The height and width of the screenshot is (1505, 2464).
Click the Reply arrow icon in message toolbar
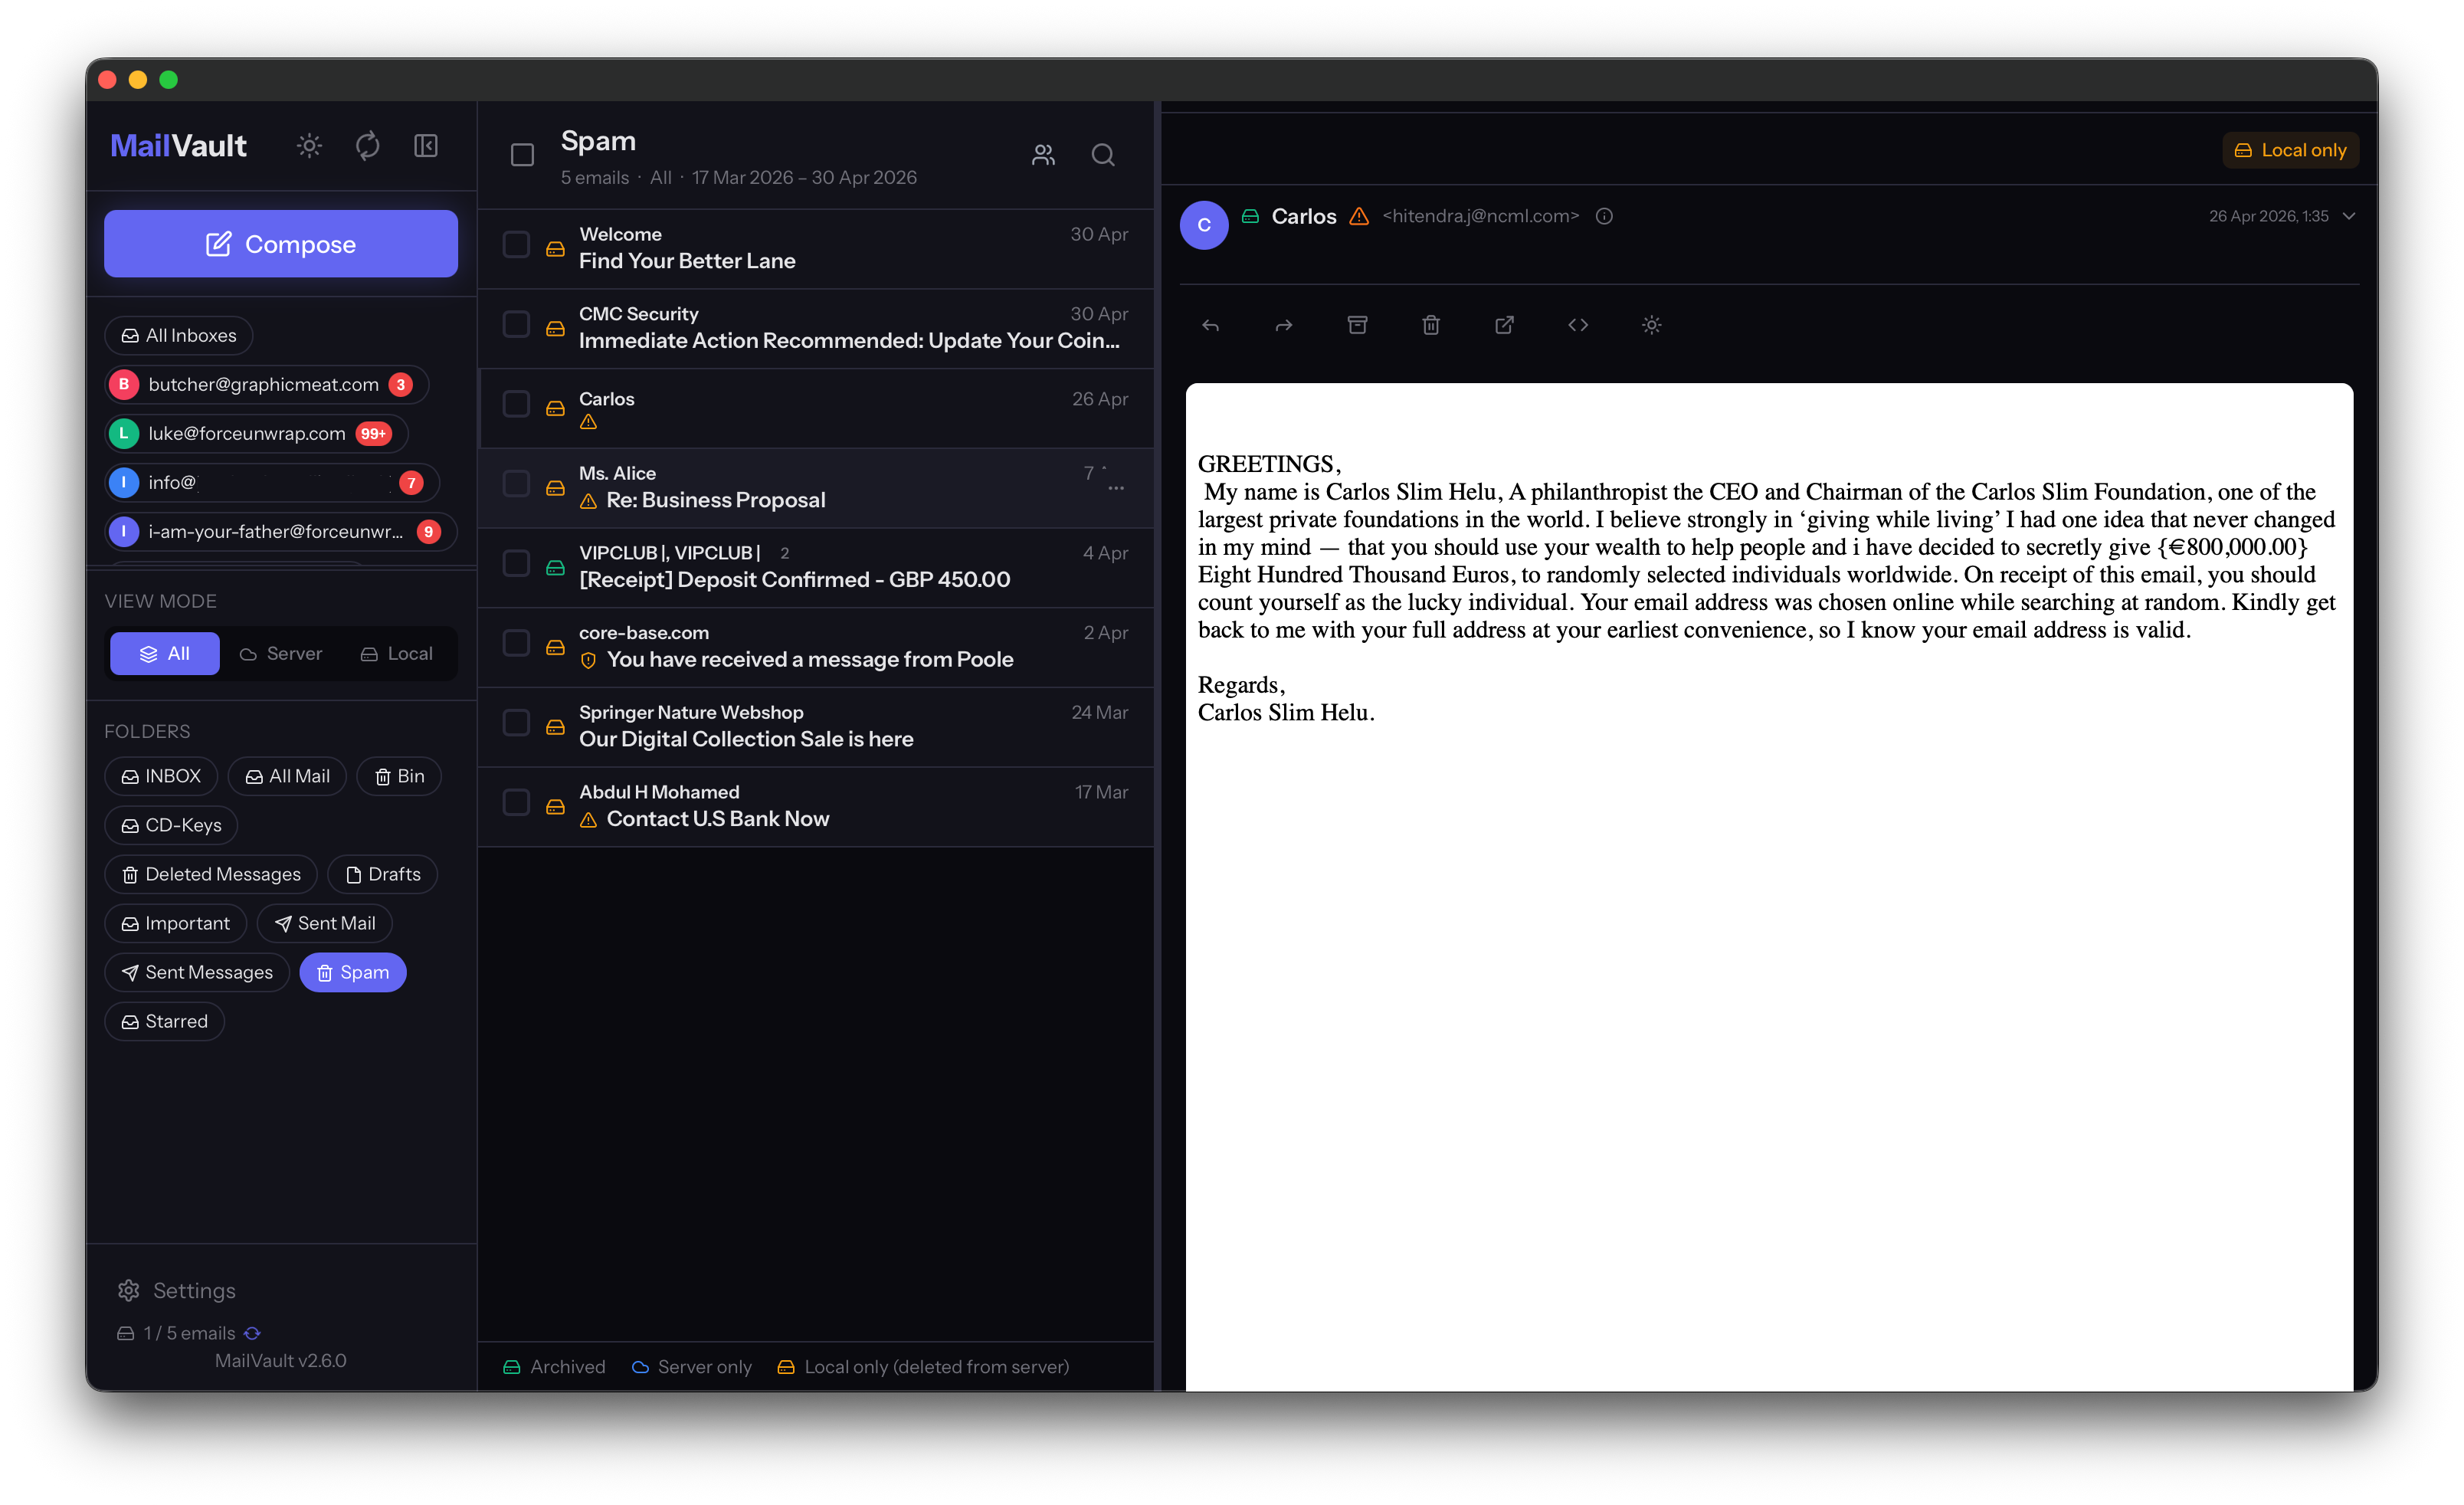click(1210, 325)
